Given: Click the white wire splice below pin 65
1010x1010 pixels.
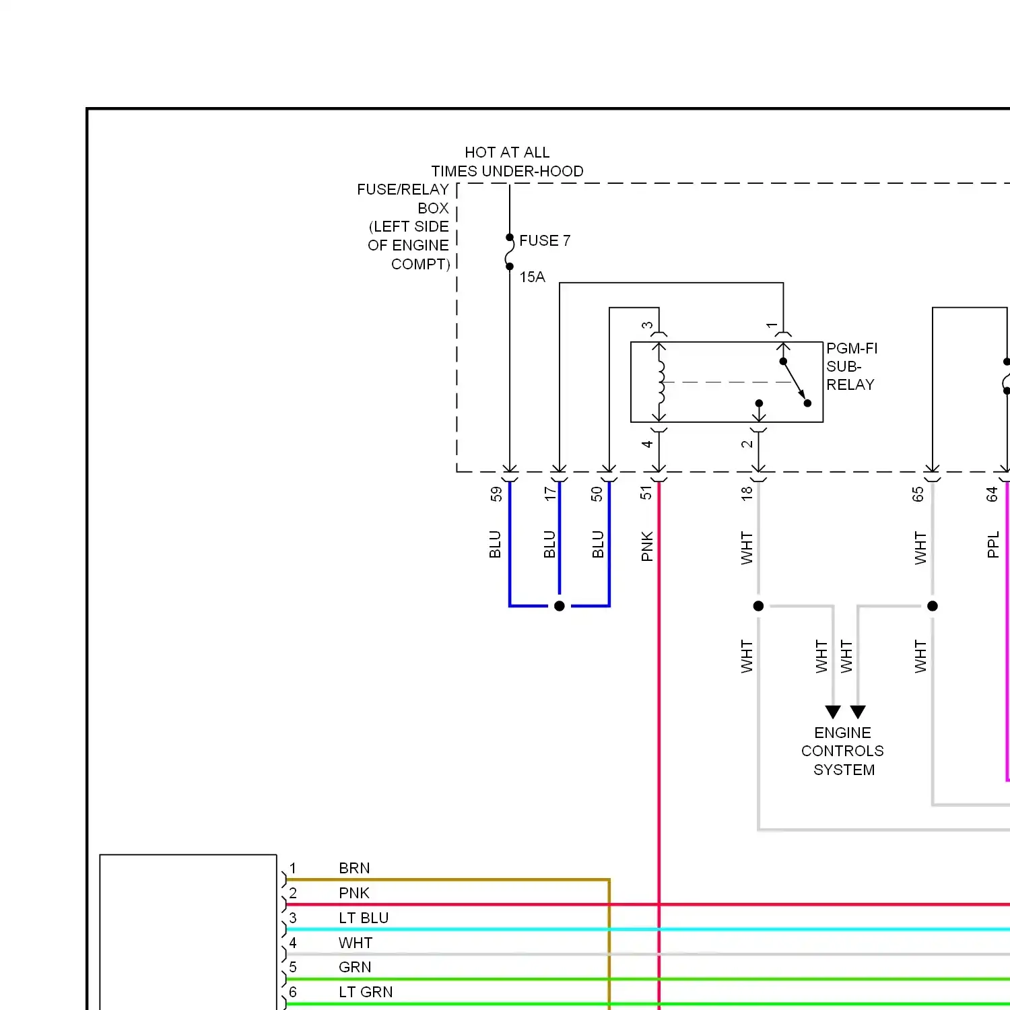Looking at the screenshot, I should 933,606.
